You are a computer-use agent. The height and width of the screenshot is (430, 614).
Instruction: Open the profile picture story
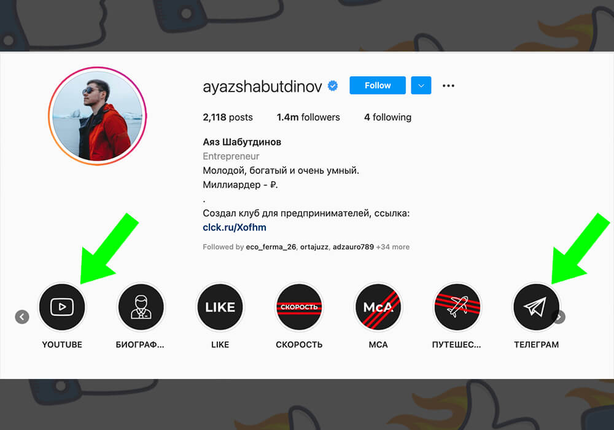click(98, 116)
